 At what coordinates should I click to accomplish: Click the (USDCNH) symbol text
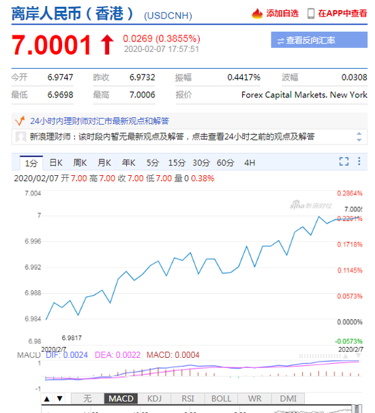168,16
